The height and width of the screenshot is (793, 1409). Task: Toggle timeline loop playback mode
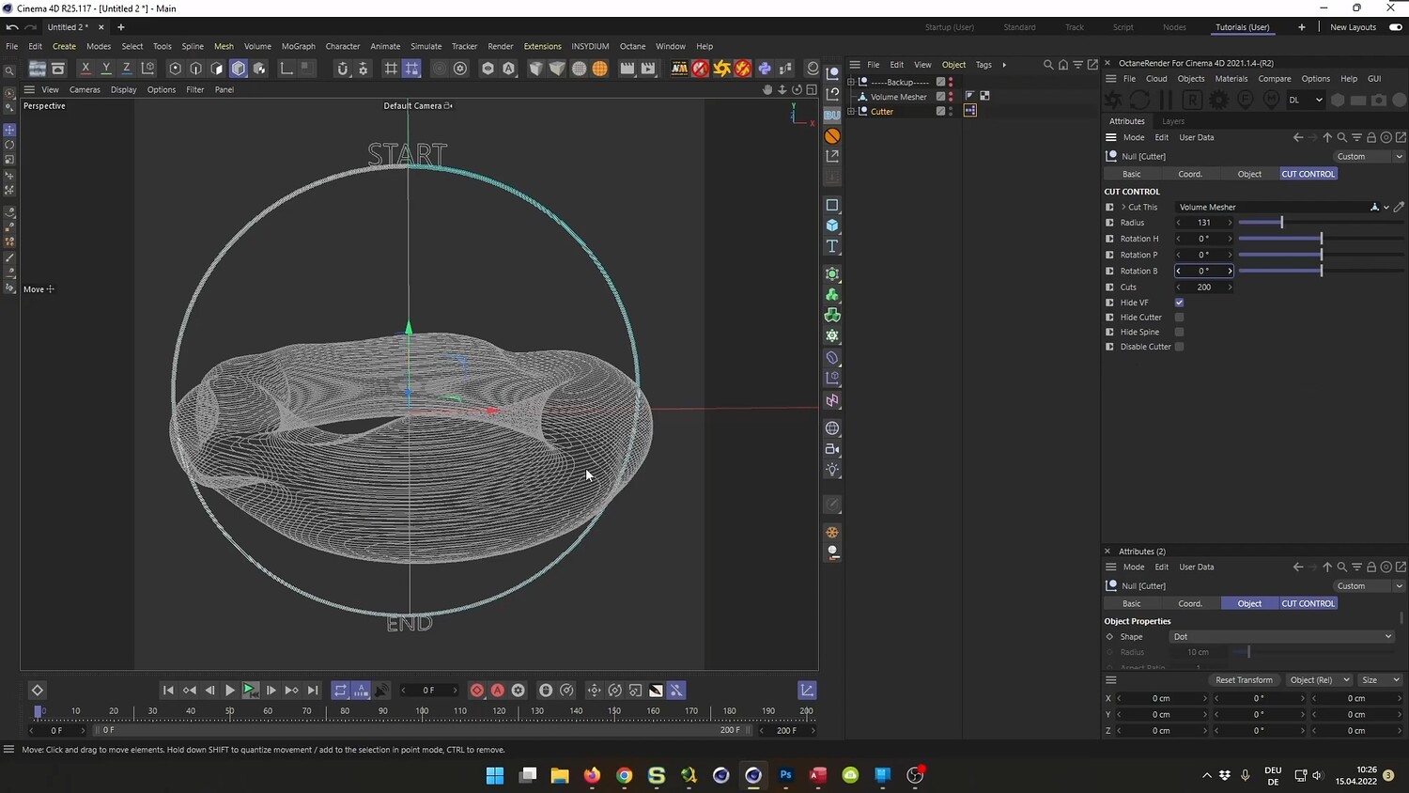tap(340, 691)
